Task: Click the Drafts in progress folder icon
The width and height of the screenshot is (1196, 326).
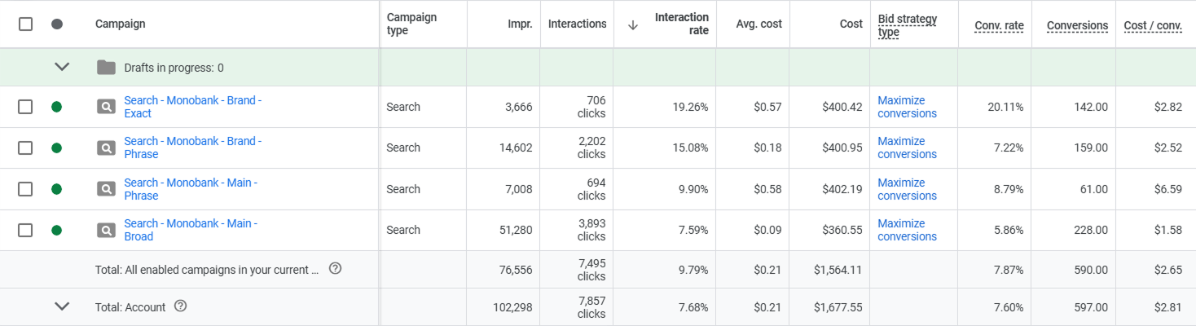Action: (106, 67)
